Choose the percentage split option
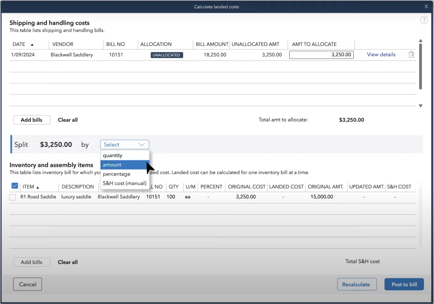Screen dimensions: 434x304 116,174
